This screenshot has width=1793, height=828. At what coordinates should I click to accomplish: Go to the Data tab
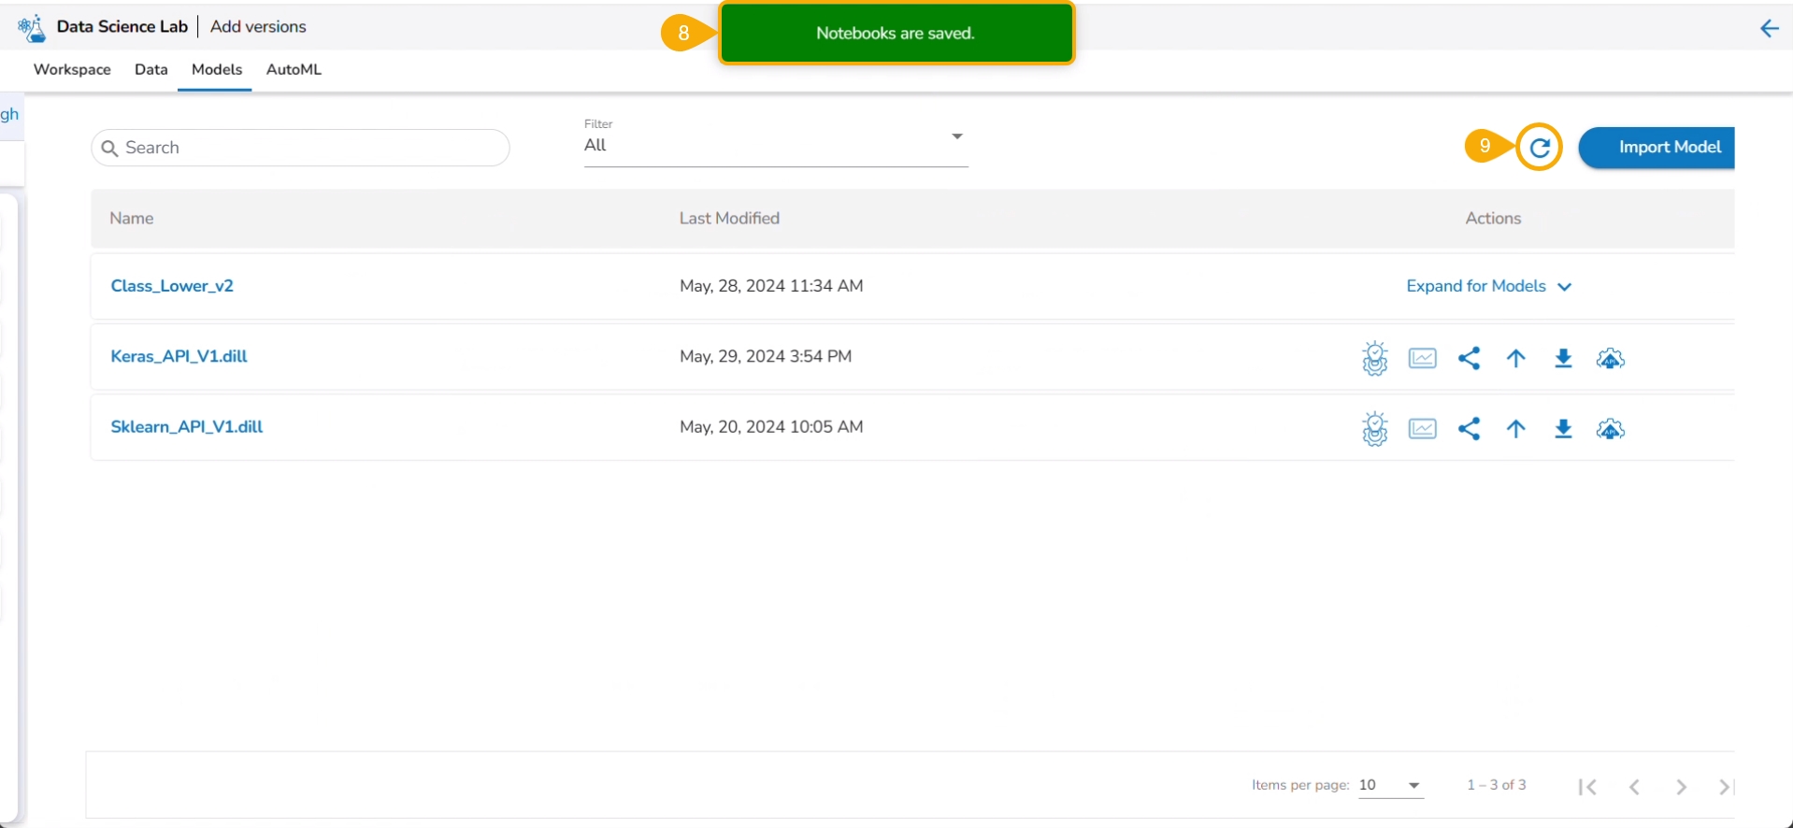point(151,69)
